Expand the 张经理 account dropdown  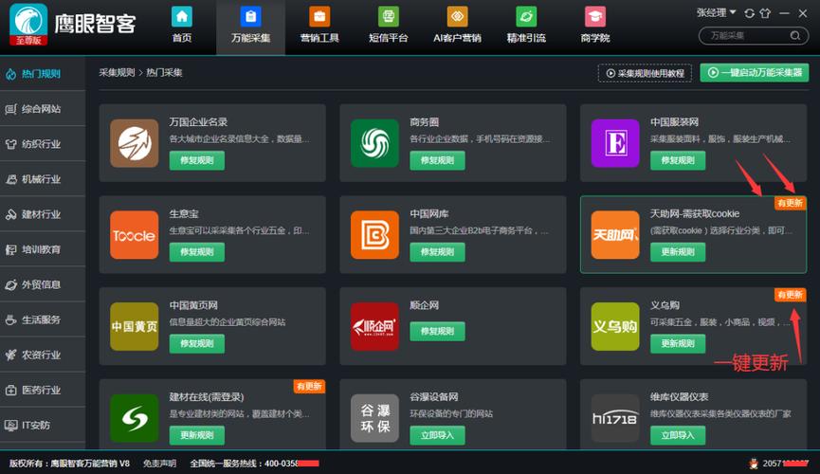[716, 12]
